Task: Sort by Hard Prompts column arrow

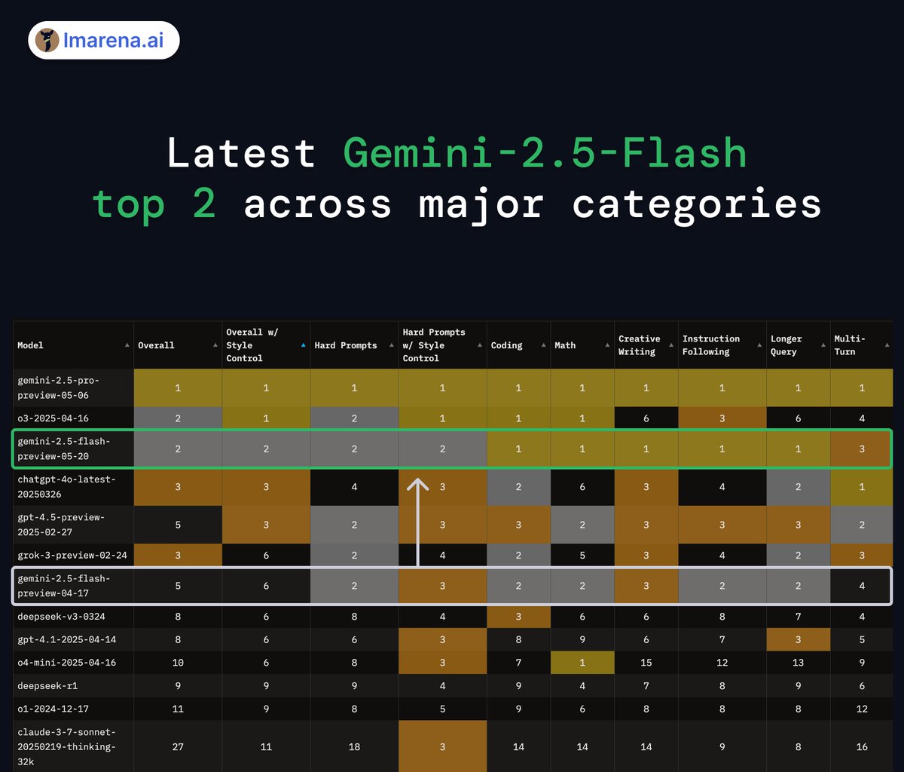Action: tap(392, 345)
